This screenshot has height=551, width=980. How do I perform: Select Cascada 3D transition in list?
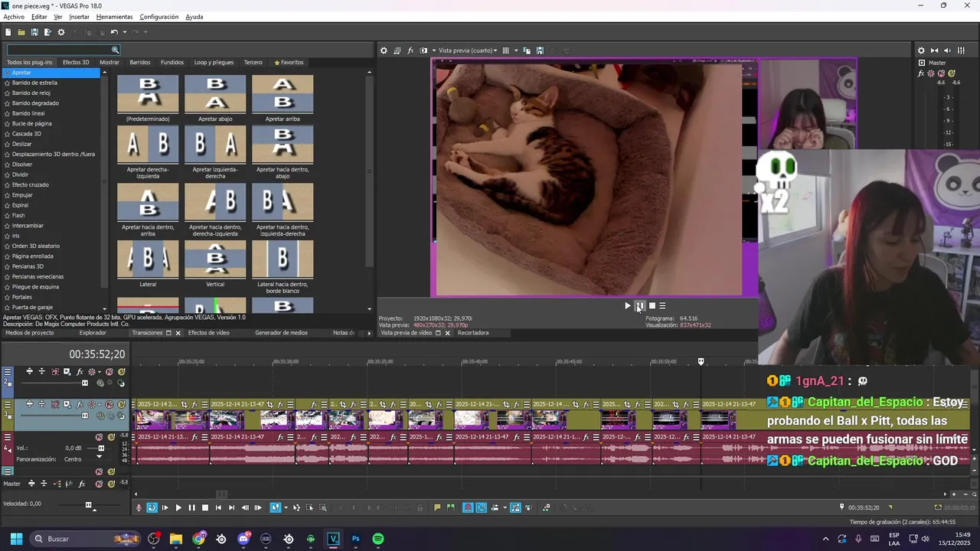(27, 134)
